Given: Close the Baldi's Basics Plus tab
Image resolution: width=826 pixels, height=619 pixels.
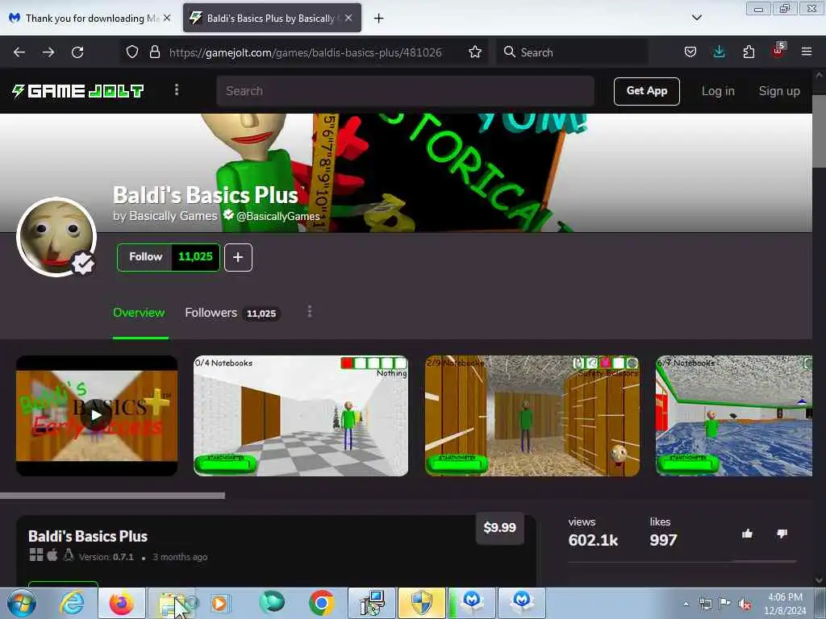Looking at the screenshot, I should 348,18.
